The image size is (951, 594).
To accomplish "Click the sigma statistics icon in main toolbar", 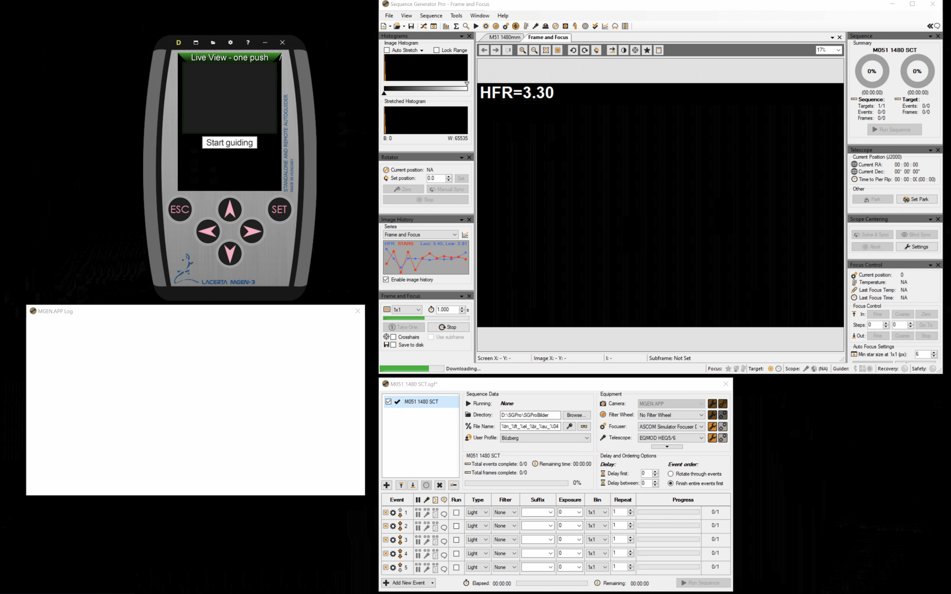I will click(456, 26).
